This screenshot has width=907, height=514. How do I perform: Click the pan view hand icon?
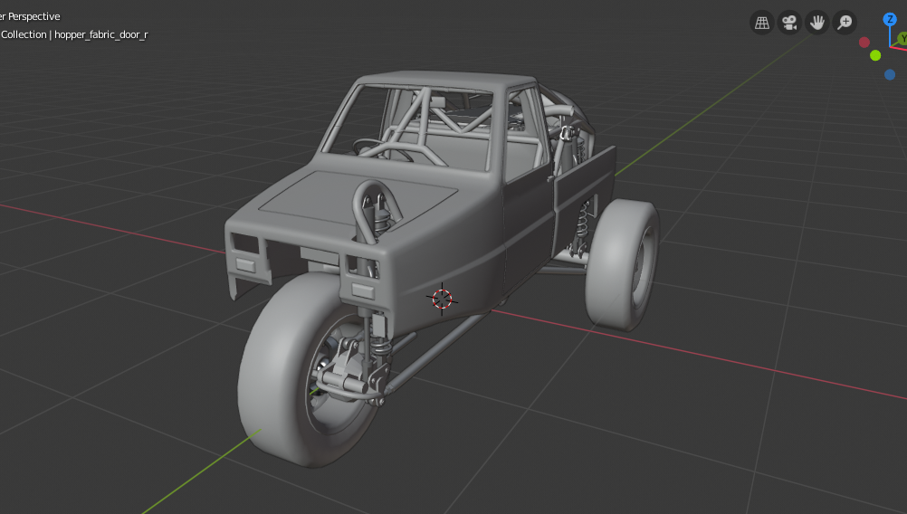(817, 23)
